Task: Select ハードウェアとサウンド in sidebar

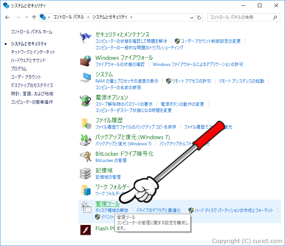Action: pos(28,60)
